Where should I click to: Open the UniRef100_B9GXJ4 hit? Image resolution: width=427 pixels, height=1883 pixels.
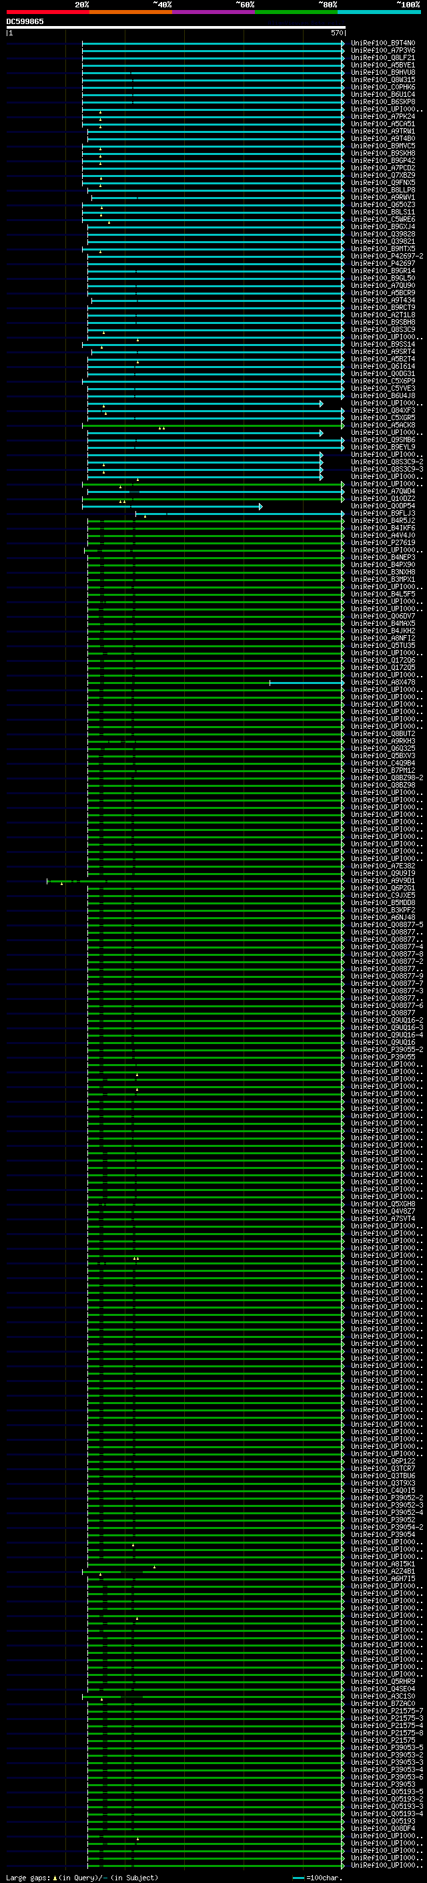tap(383, 226)
